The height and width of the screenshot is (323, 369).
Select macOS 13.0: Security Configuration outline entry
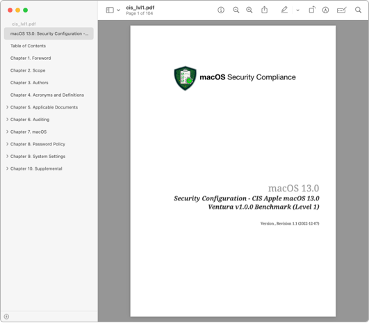pyautogui.click(x=49, y=33)
